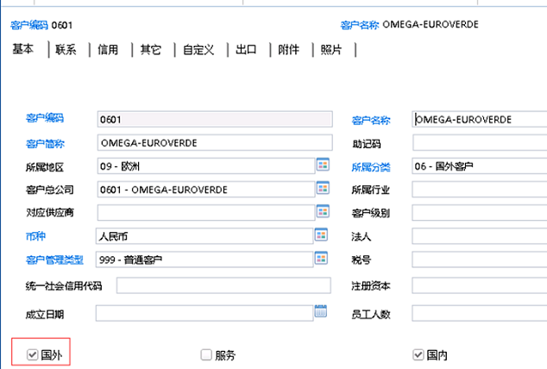Screen dimensions: 547x369
Task: Click the blue 所属分类 label
Action: pyautogui.click(x=371, y=167)
